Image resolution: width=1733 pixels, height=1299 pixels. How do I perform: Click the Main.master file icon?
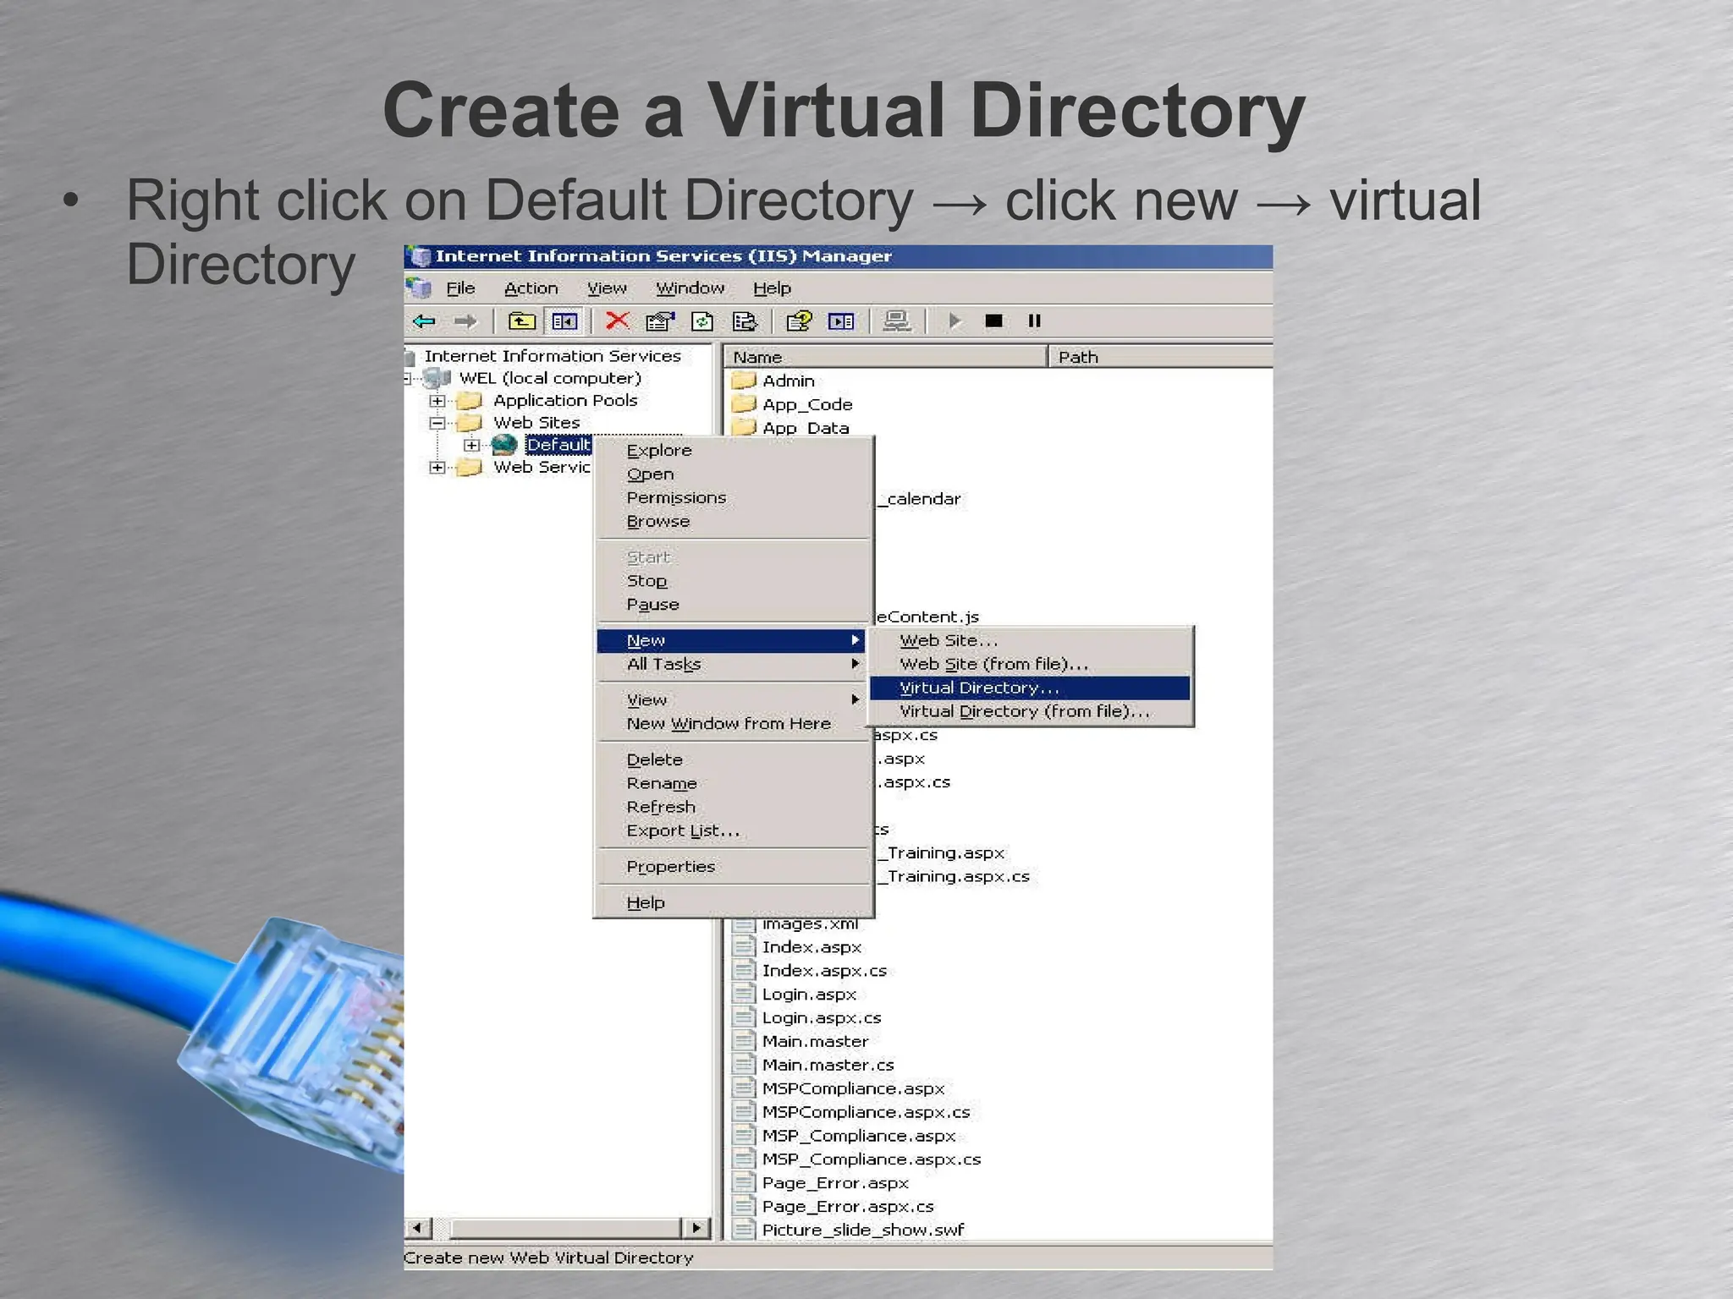(x=744, y=1042)
